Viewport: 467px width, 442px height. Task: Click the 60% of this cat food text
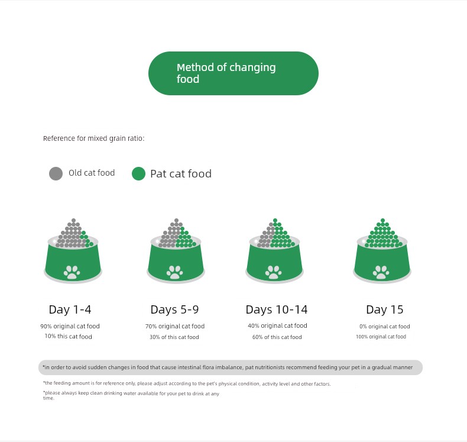277,337
